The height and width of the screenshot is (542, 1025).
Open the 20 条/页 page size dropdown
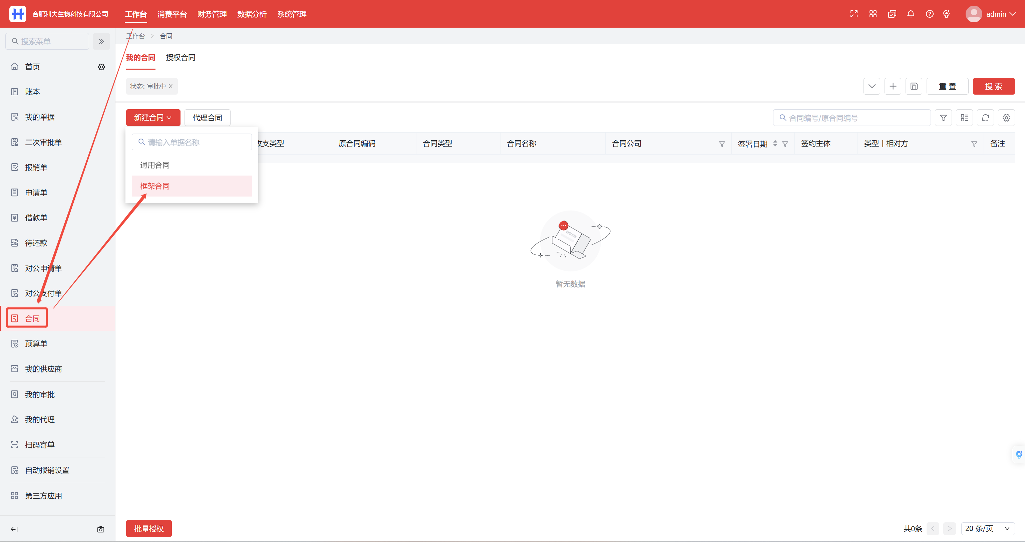point(988,528)
